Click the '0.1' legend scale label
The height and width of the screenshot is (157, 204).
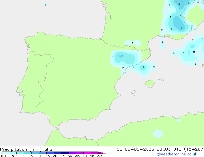click(4, 156)
